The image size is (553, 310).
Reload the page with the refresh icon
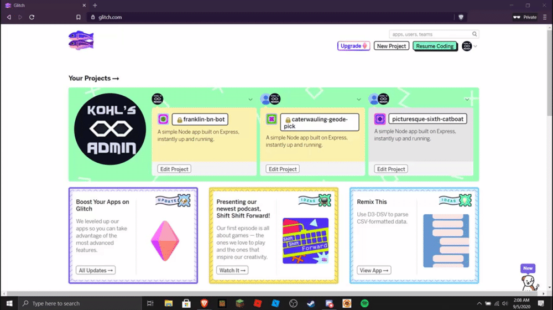[x=32, y=17]
